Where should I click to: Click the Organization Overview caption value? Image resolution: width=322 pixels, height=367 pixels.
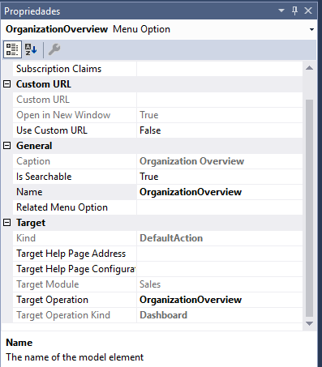coord(220,161)
